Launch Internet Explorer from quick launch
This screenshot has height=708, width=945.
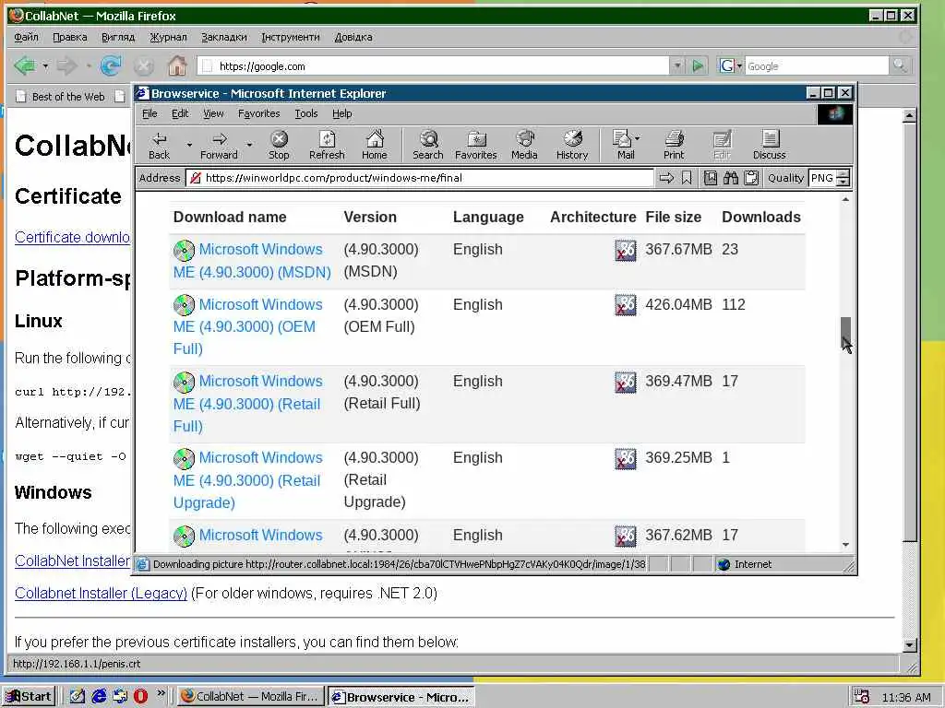click(99, 696)
